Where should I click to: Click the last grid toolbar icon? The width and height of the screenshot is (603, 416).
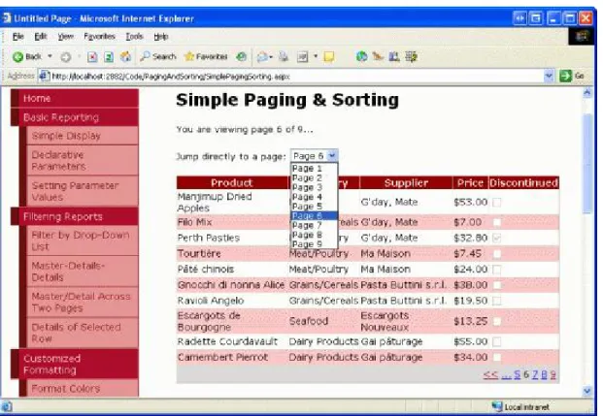point(411,57)
